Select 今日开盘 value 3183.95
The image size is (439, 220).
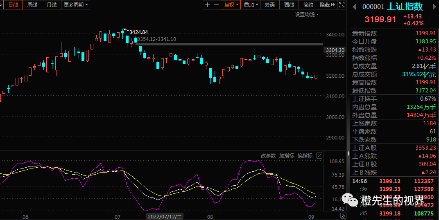coord(425,41)
